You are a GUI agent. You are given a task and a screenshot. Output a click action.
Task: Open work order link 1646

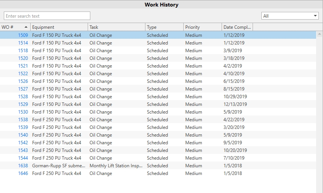point(23,173)
